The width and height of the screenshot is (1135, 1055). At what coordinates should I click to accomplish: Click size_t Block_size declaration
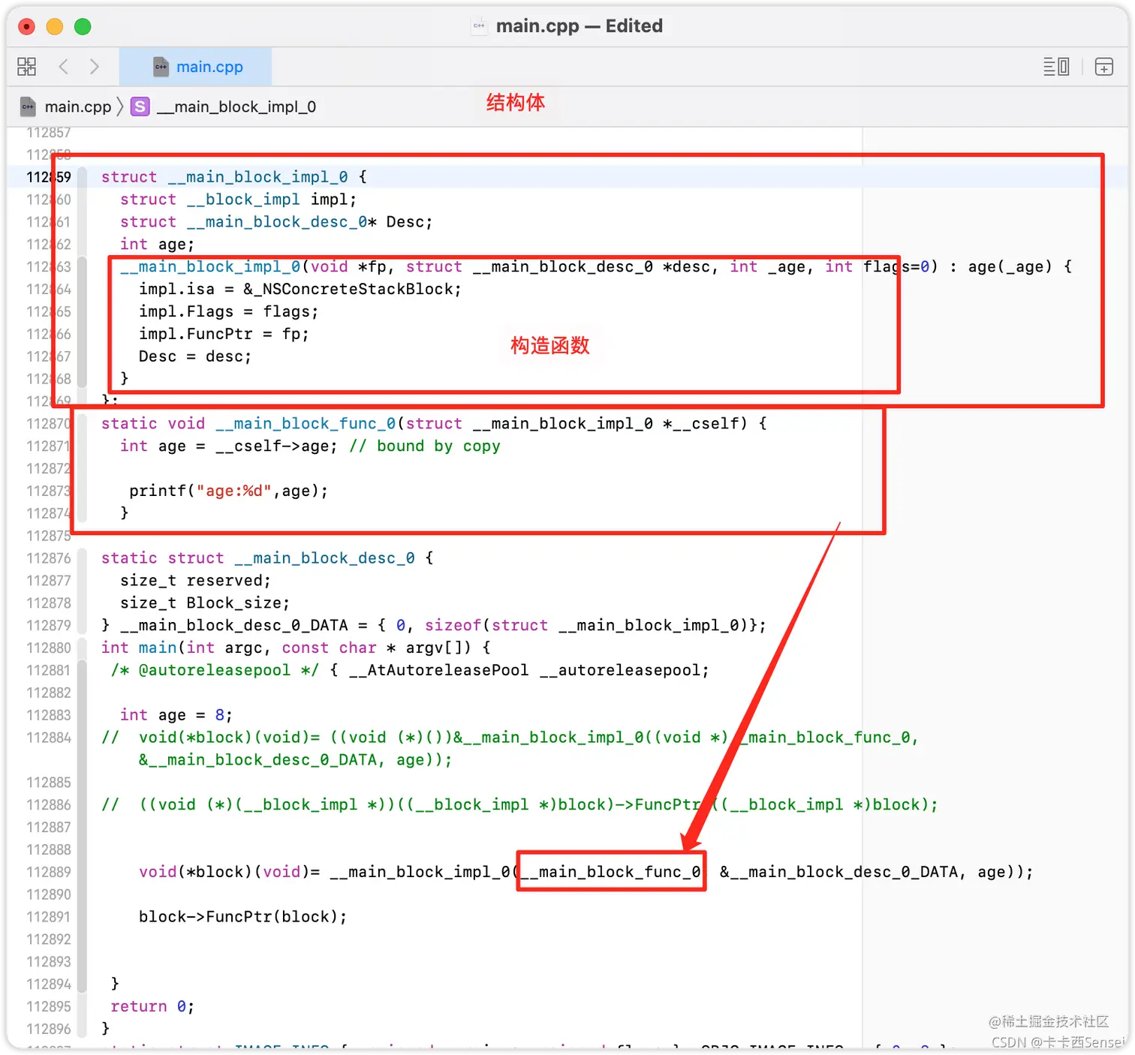(x=205, y=603)
